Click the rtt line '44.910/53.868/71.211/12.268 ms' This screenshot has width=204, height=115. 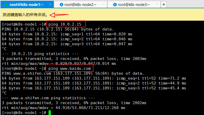click(64, 108)
